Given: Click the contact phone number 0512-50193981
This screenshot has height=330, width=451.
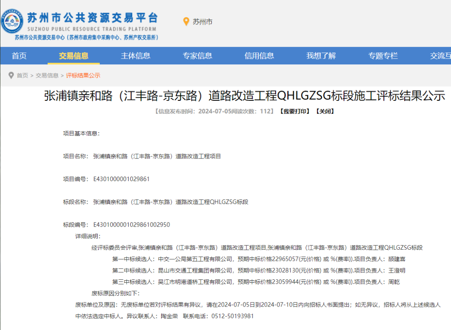Looking at the screenshot, I should (233, 316).
